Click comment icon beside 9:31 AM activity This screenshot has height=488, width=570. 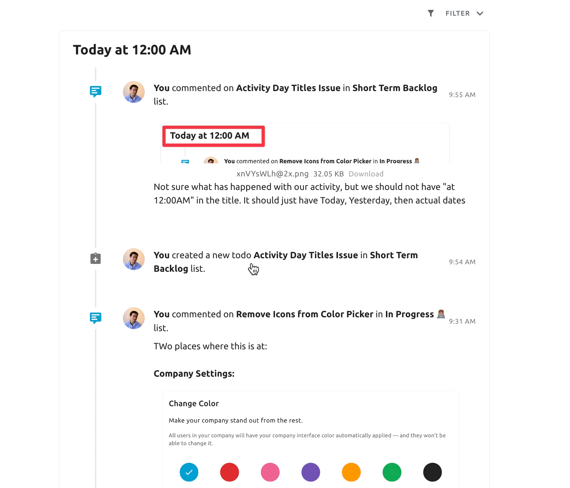[96, 318]
